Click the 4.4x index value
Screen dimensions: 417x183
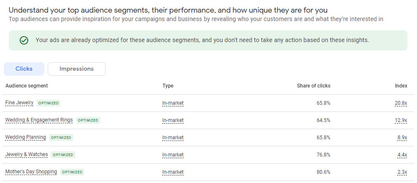402,155
